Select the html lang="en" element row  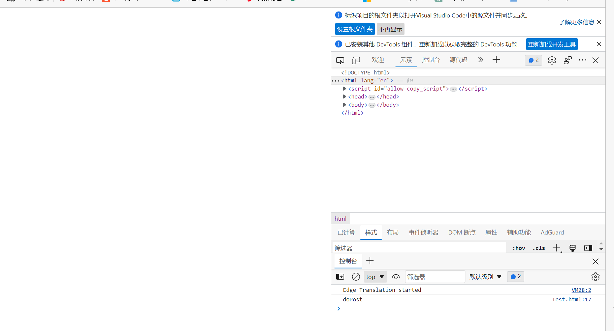pos(468,81)
